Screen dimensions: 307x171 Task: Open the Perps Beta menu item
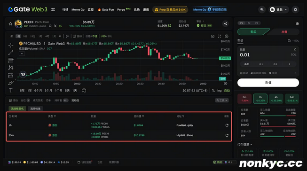click(124, 9)
